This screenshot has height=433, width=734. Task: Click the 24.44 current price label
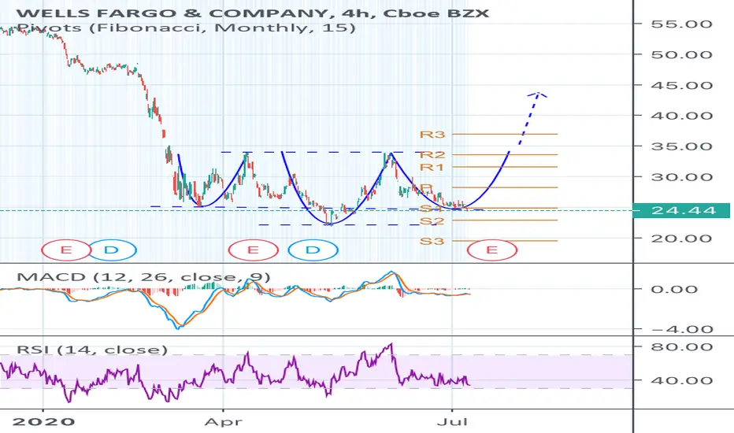681,211
